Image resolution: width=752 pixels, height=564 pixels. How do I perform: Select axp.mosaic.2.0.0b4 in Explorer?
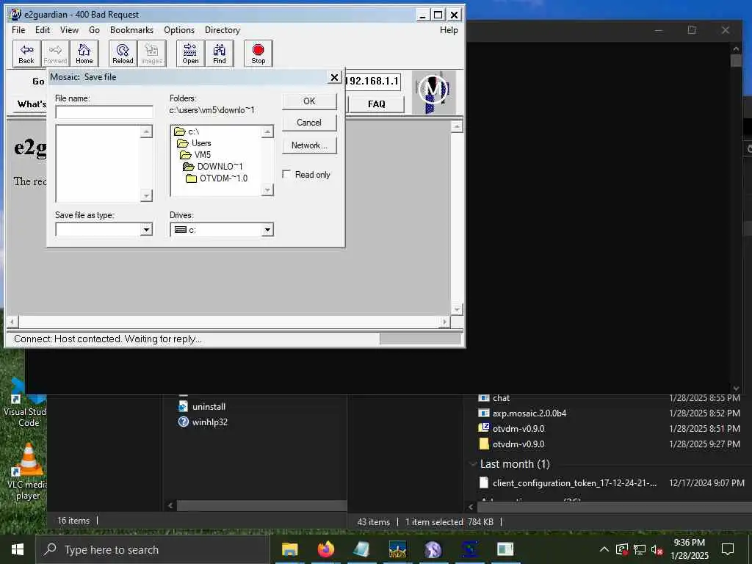click(x=522, y=413)
